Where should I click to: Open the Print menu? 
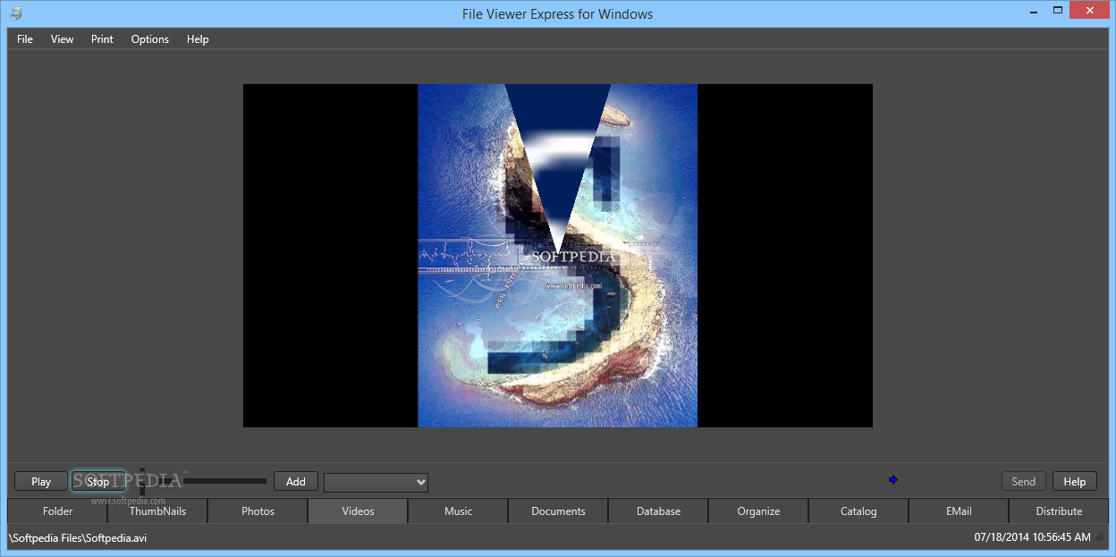click(103, 39)
